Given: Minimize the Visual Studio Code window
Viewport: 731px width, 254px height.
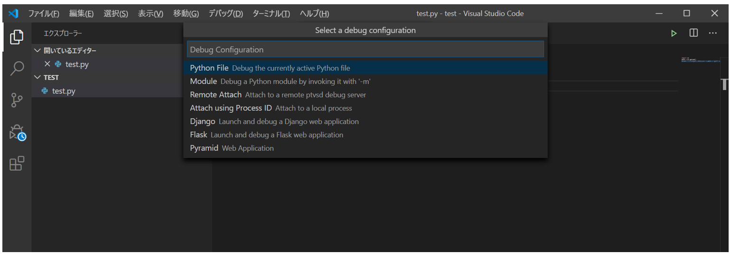Looking at the screenshot, I should [659, 13].
